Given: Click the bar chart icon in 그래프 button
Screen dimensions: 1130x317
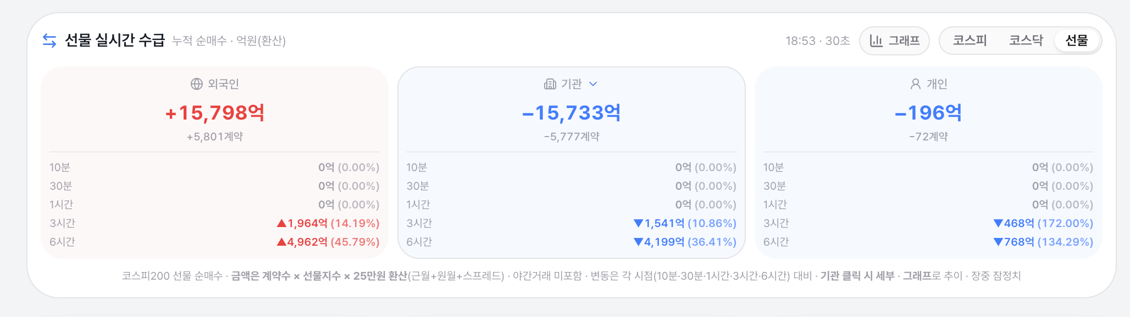Looking at the screenshot, I should 876,41.
